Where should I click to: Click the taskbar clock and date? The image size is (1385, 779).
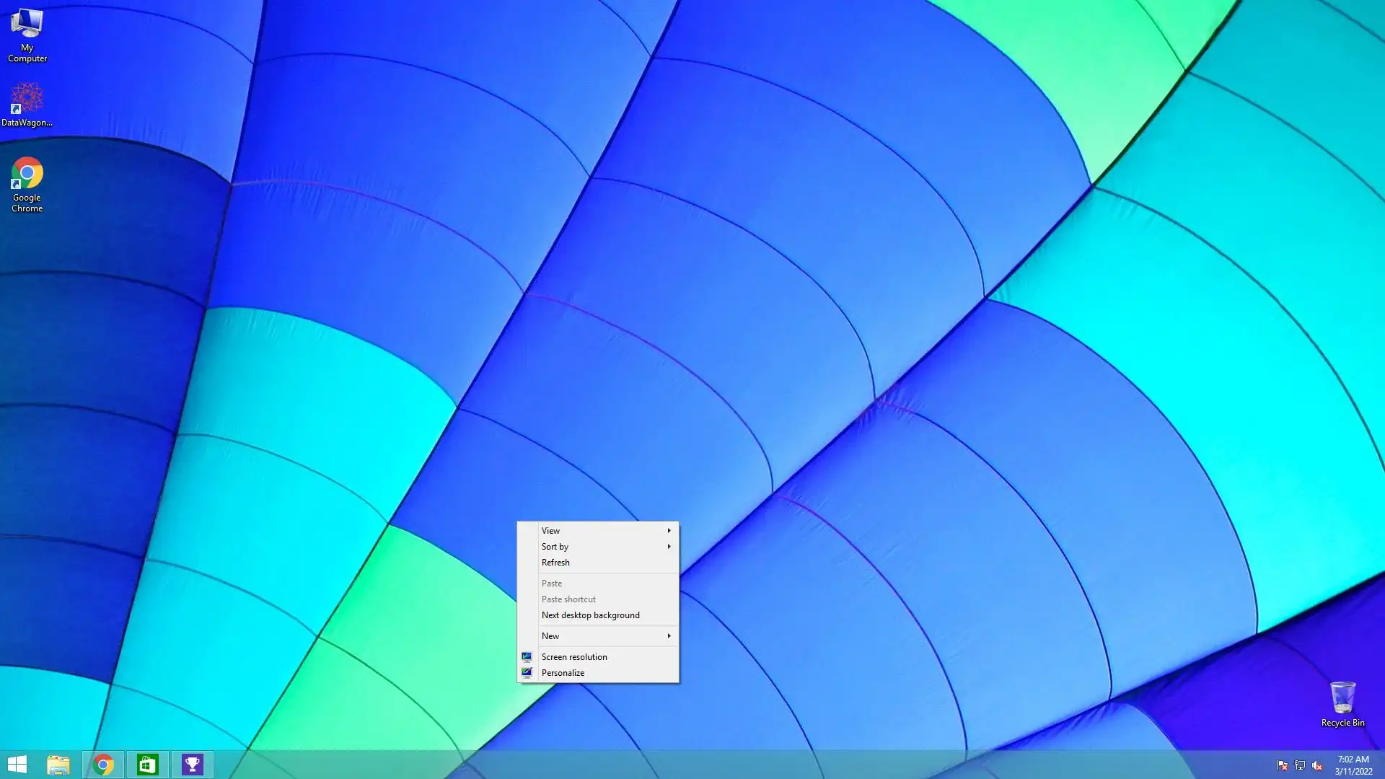[x=1353, y=765]
